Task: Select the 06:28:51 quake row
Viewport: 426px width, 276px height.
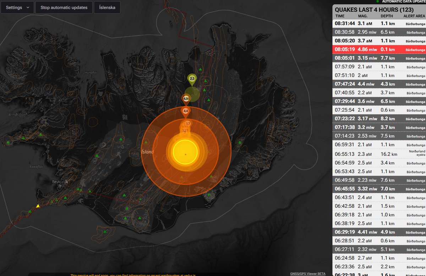Action: 379,241
